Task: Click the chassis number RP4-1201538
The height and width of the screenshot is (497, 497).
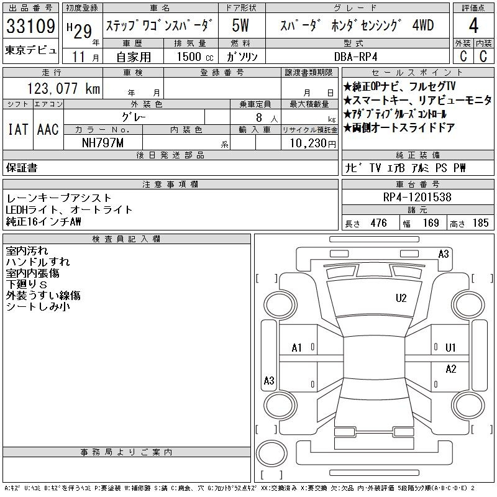Action: 417,197
